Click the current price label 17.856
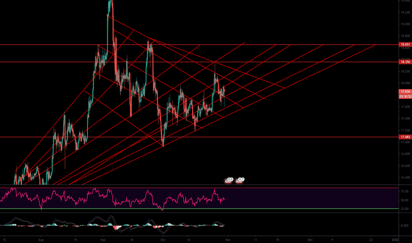 tap(405, 91)
